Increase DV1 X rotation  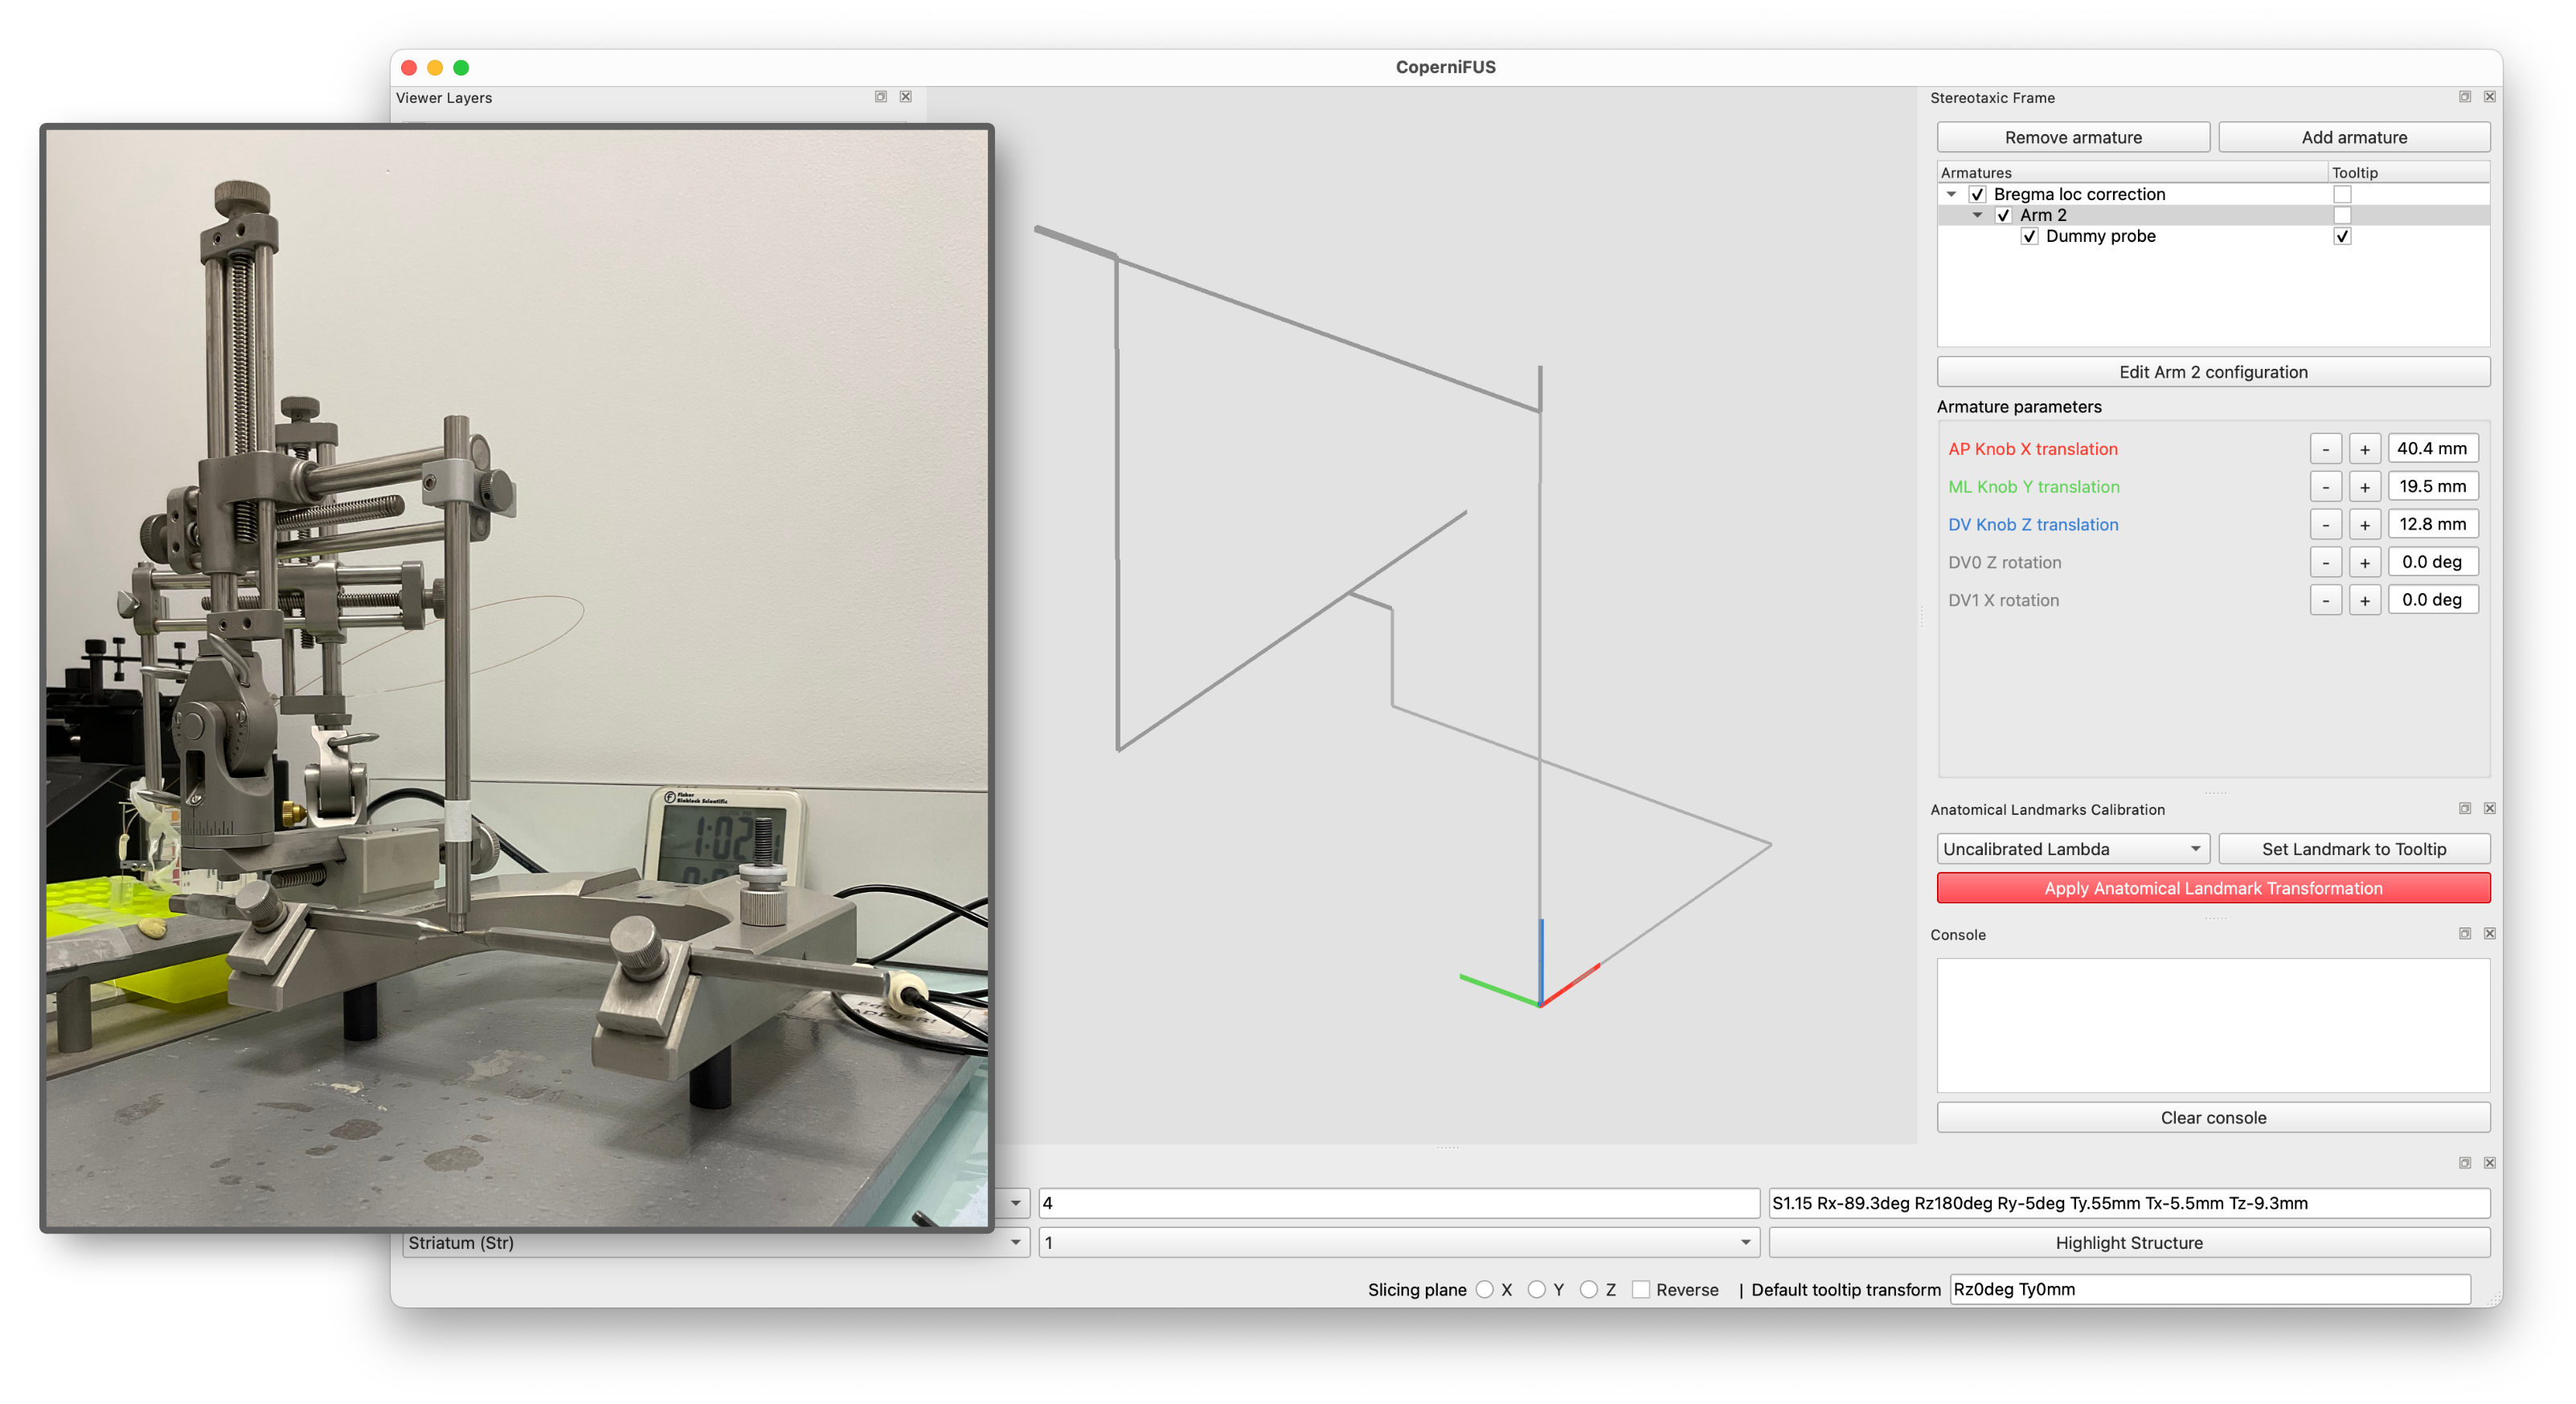2364,600
